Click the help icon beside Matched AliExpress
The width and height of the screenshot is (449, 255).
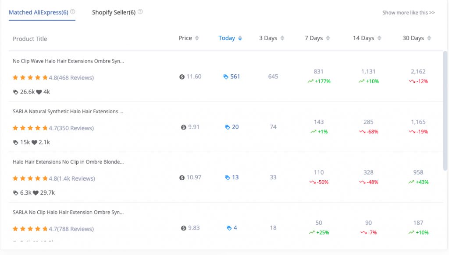pos(73,12)
